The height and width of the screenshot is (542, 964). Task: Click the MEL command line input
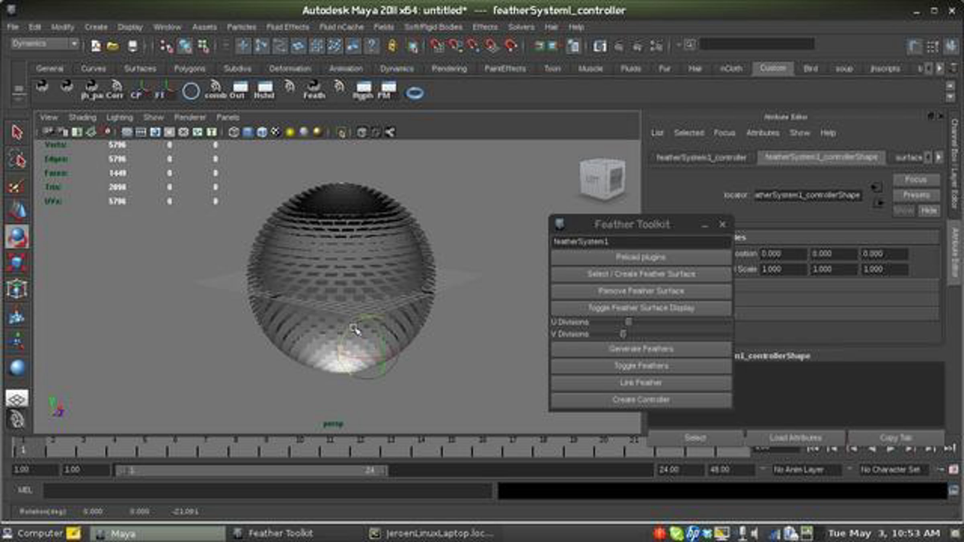[x=268, y=490]
